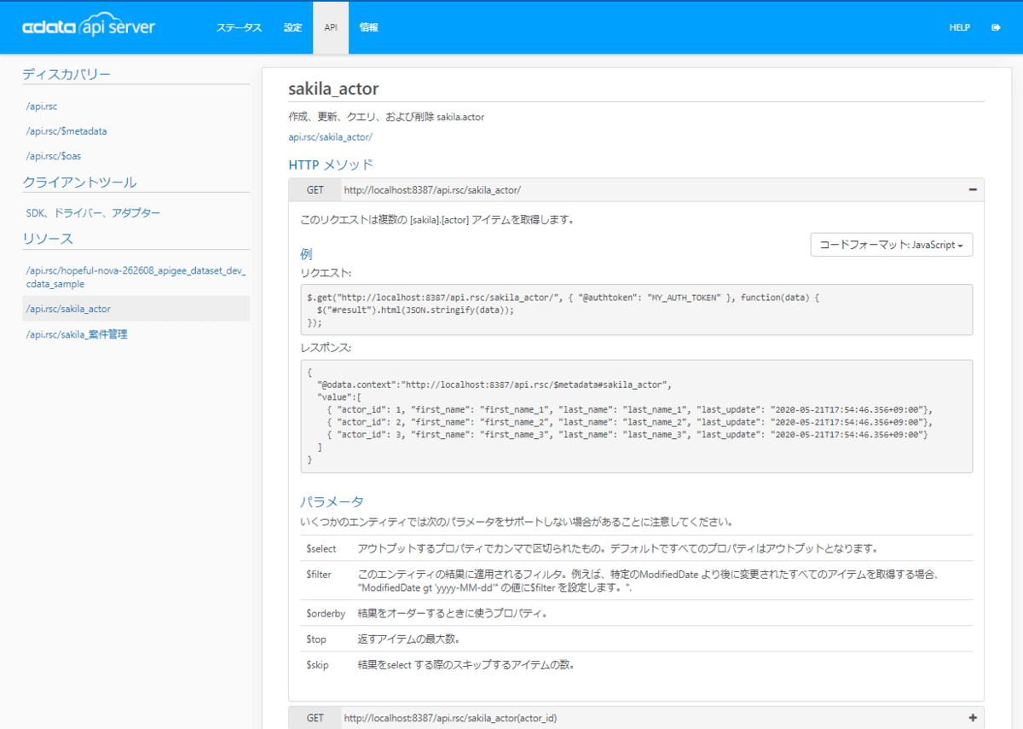Select the hopeful-nova apigee_dataset resource
The image size is (1023, 729).
coord(136,277)
